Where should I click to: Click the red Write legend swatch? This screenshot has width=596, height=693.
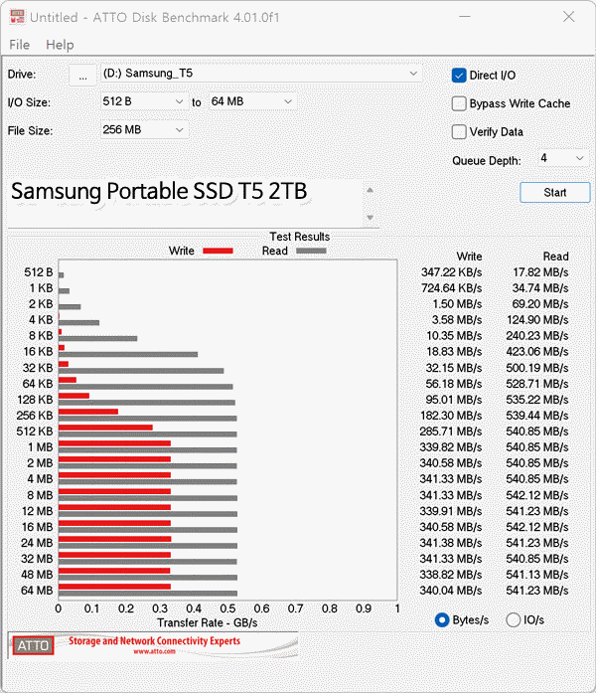point(218,251)
